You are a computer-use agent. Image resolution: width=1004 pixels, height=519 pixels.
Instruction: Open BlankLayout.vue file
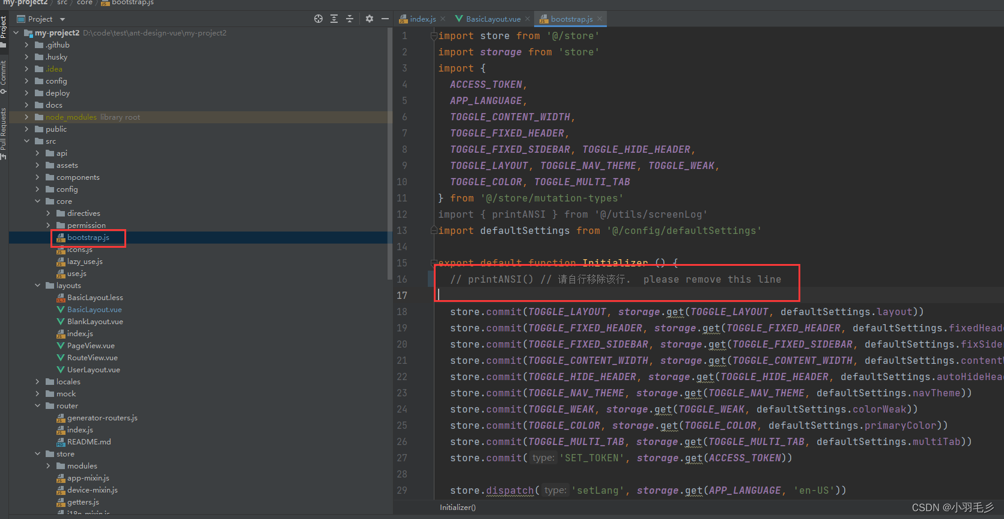click(95, 322)
